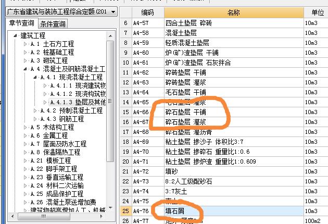Click unit cell 100m2 in row A4-77
This screenshot has height=224, width=328.
[316, 220]
